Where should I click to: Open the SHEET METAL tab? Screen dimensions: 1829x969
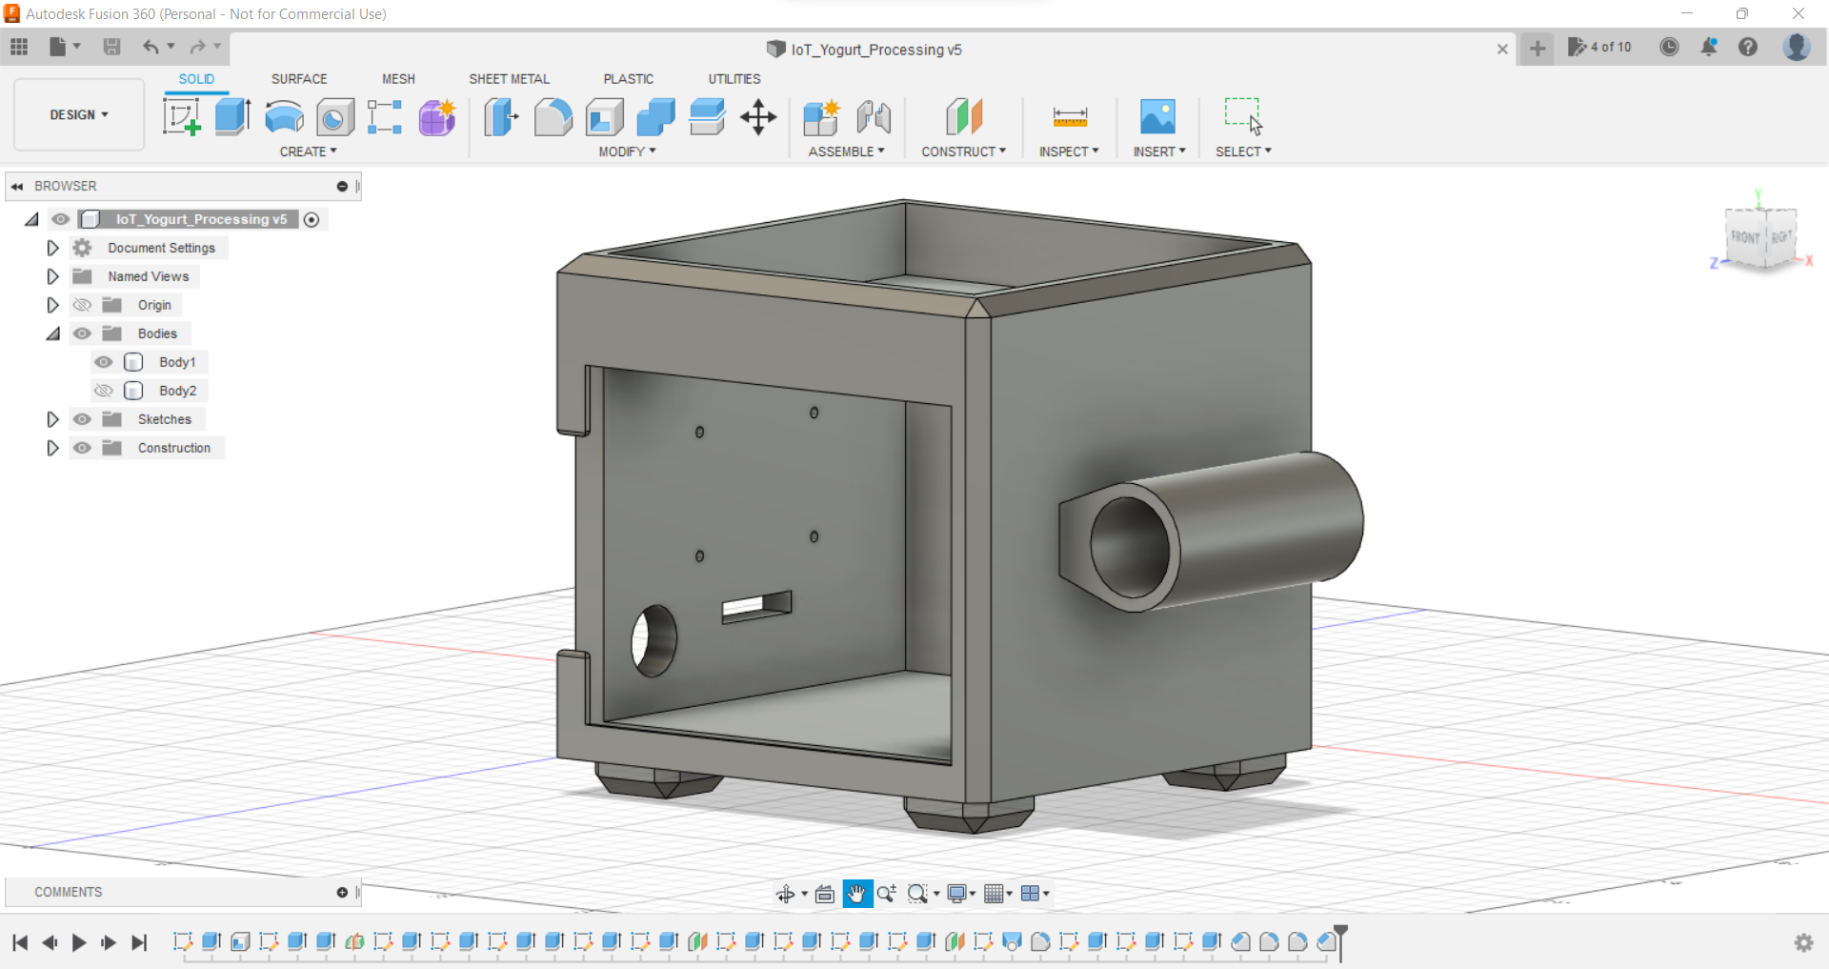pos(509,79)
